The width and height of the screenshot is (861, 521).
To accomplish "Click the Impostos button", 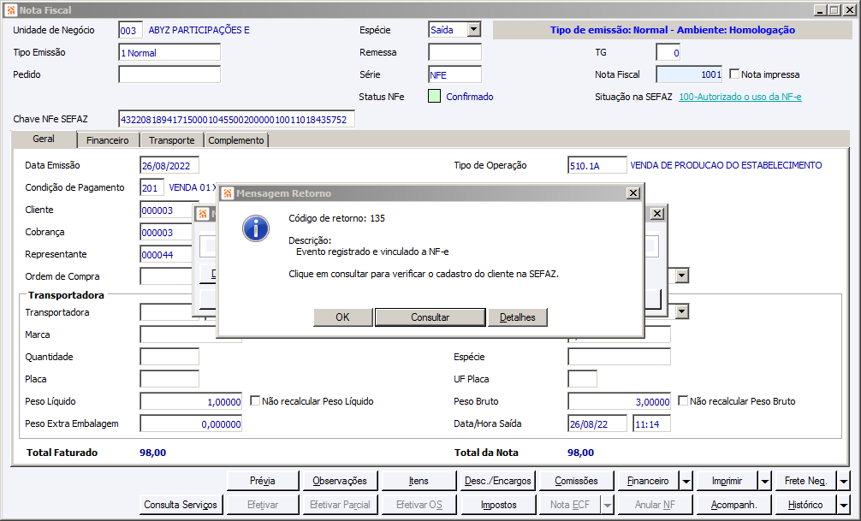I will coord(499,505).
